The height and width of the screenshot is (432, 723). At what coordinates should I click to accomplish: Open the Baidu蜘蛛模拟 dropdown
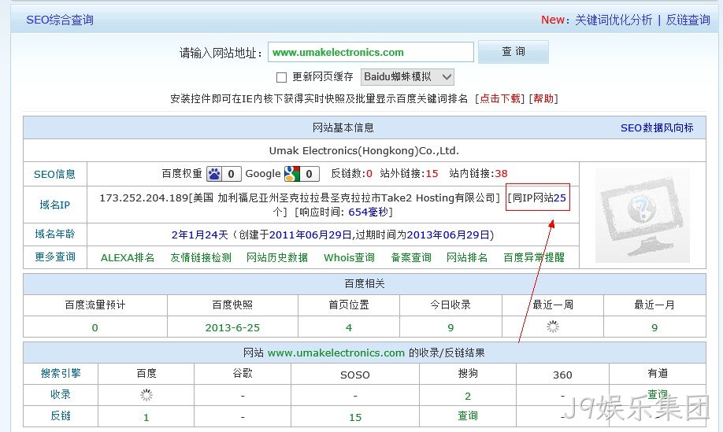pyautogui.click(x=407, y=77)
